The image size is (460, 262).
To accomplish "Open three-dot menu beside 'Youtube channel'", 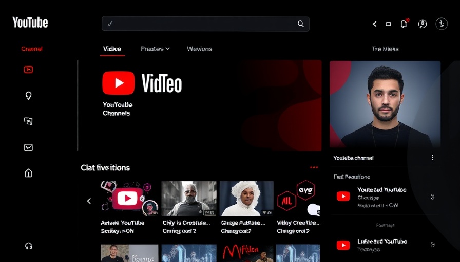I will point(432,158).
